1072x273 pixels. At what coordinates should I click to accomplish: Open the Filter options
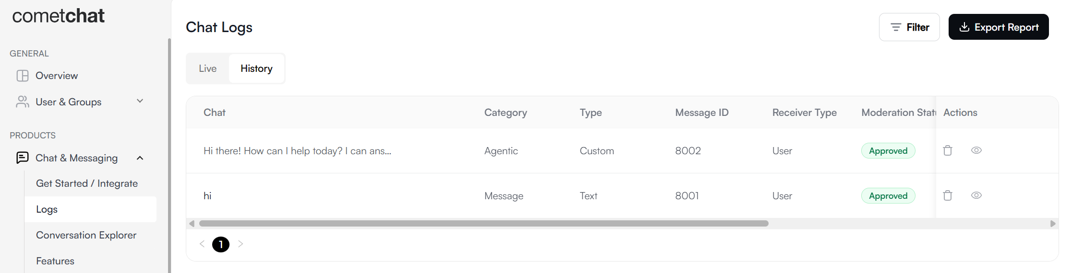909,27
